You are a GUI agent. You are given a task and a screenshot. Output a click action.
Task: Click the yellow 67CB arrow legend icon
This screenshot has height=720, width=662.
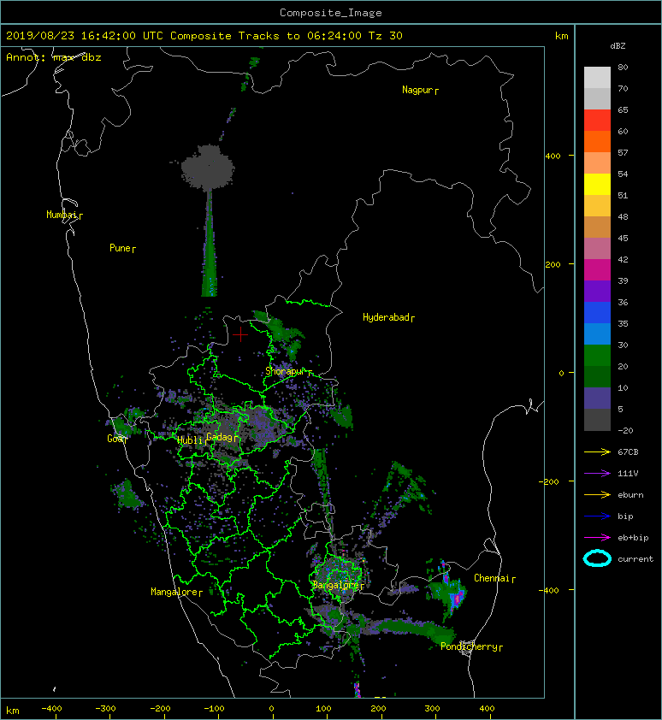597,451
